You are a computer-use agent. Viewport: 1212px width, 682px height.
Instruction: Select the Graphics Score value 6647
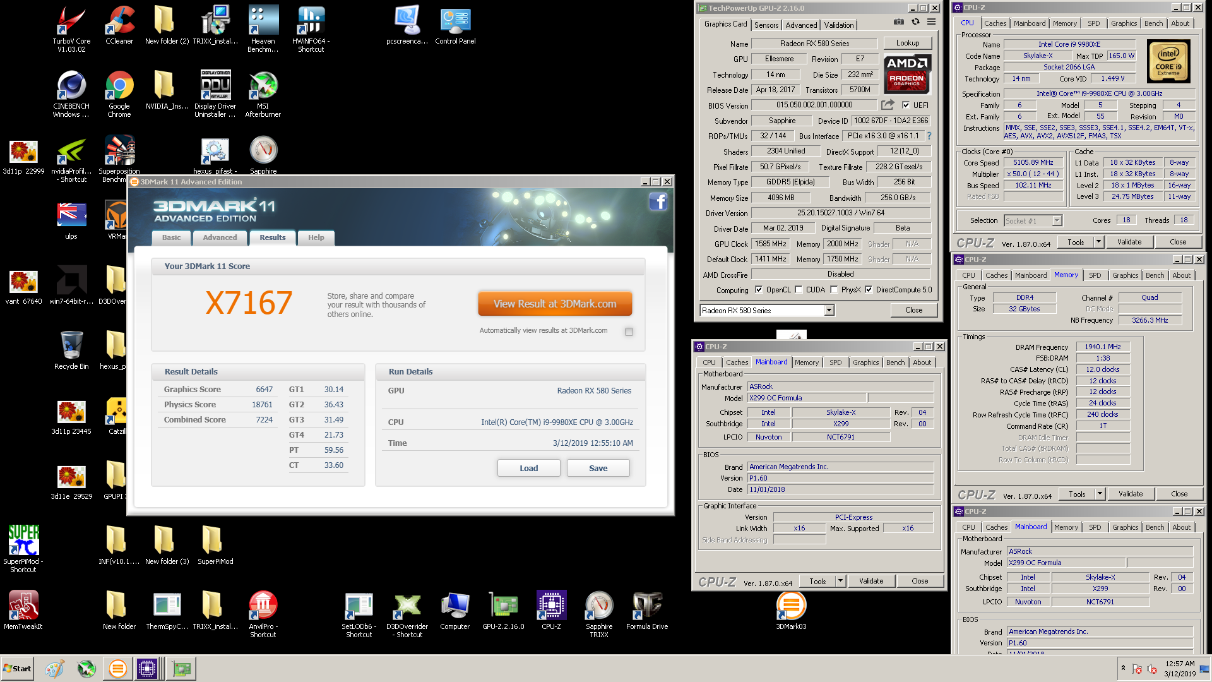click(x=264, y=390)
